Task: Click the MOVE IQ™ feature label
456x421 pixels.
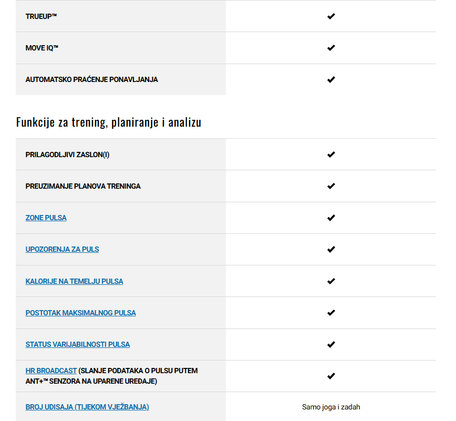Action: (x=42, y=48)
